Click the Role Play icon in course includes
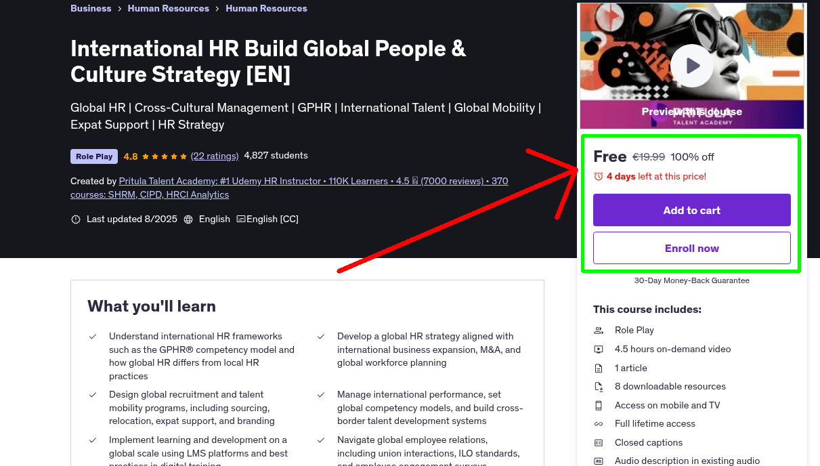The width and height of the screenshot is (820, 466). click(599, 331)
